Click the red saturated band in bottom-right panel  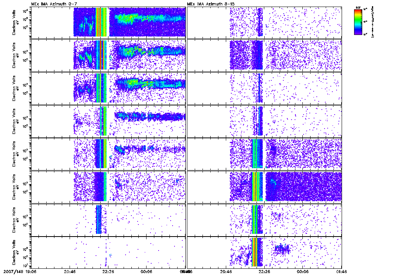point(254,252)
